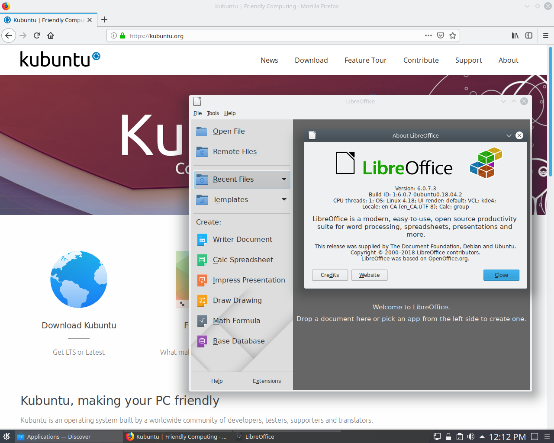Click the Math Formula icon

point(202,321)
